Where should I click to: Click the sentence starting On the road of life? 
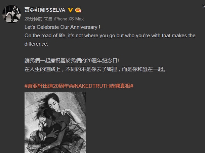[x=110, y=36]
